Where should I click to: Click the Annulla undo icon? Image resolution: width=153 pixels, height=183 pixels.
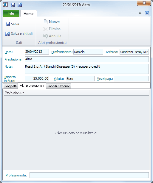pyautogui.click(x=45, y=36)
